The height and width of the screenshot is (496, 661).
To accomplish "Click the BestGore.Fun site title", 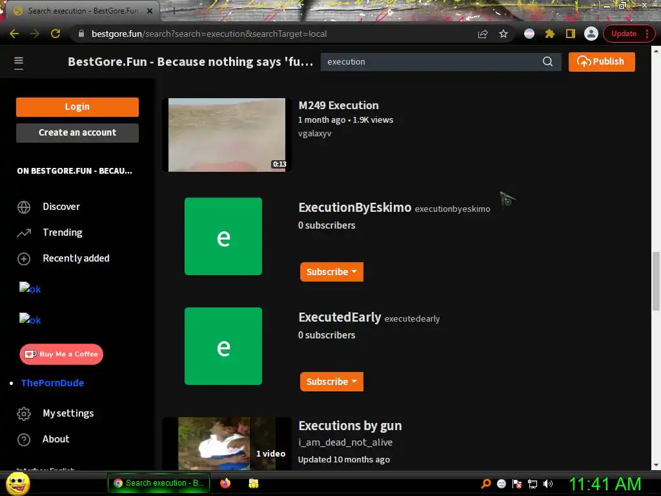I will [190, 61].
